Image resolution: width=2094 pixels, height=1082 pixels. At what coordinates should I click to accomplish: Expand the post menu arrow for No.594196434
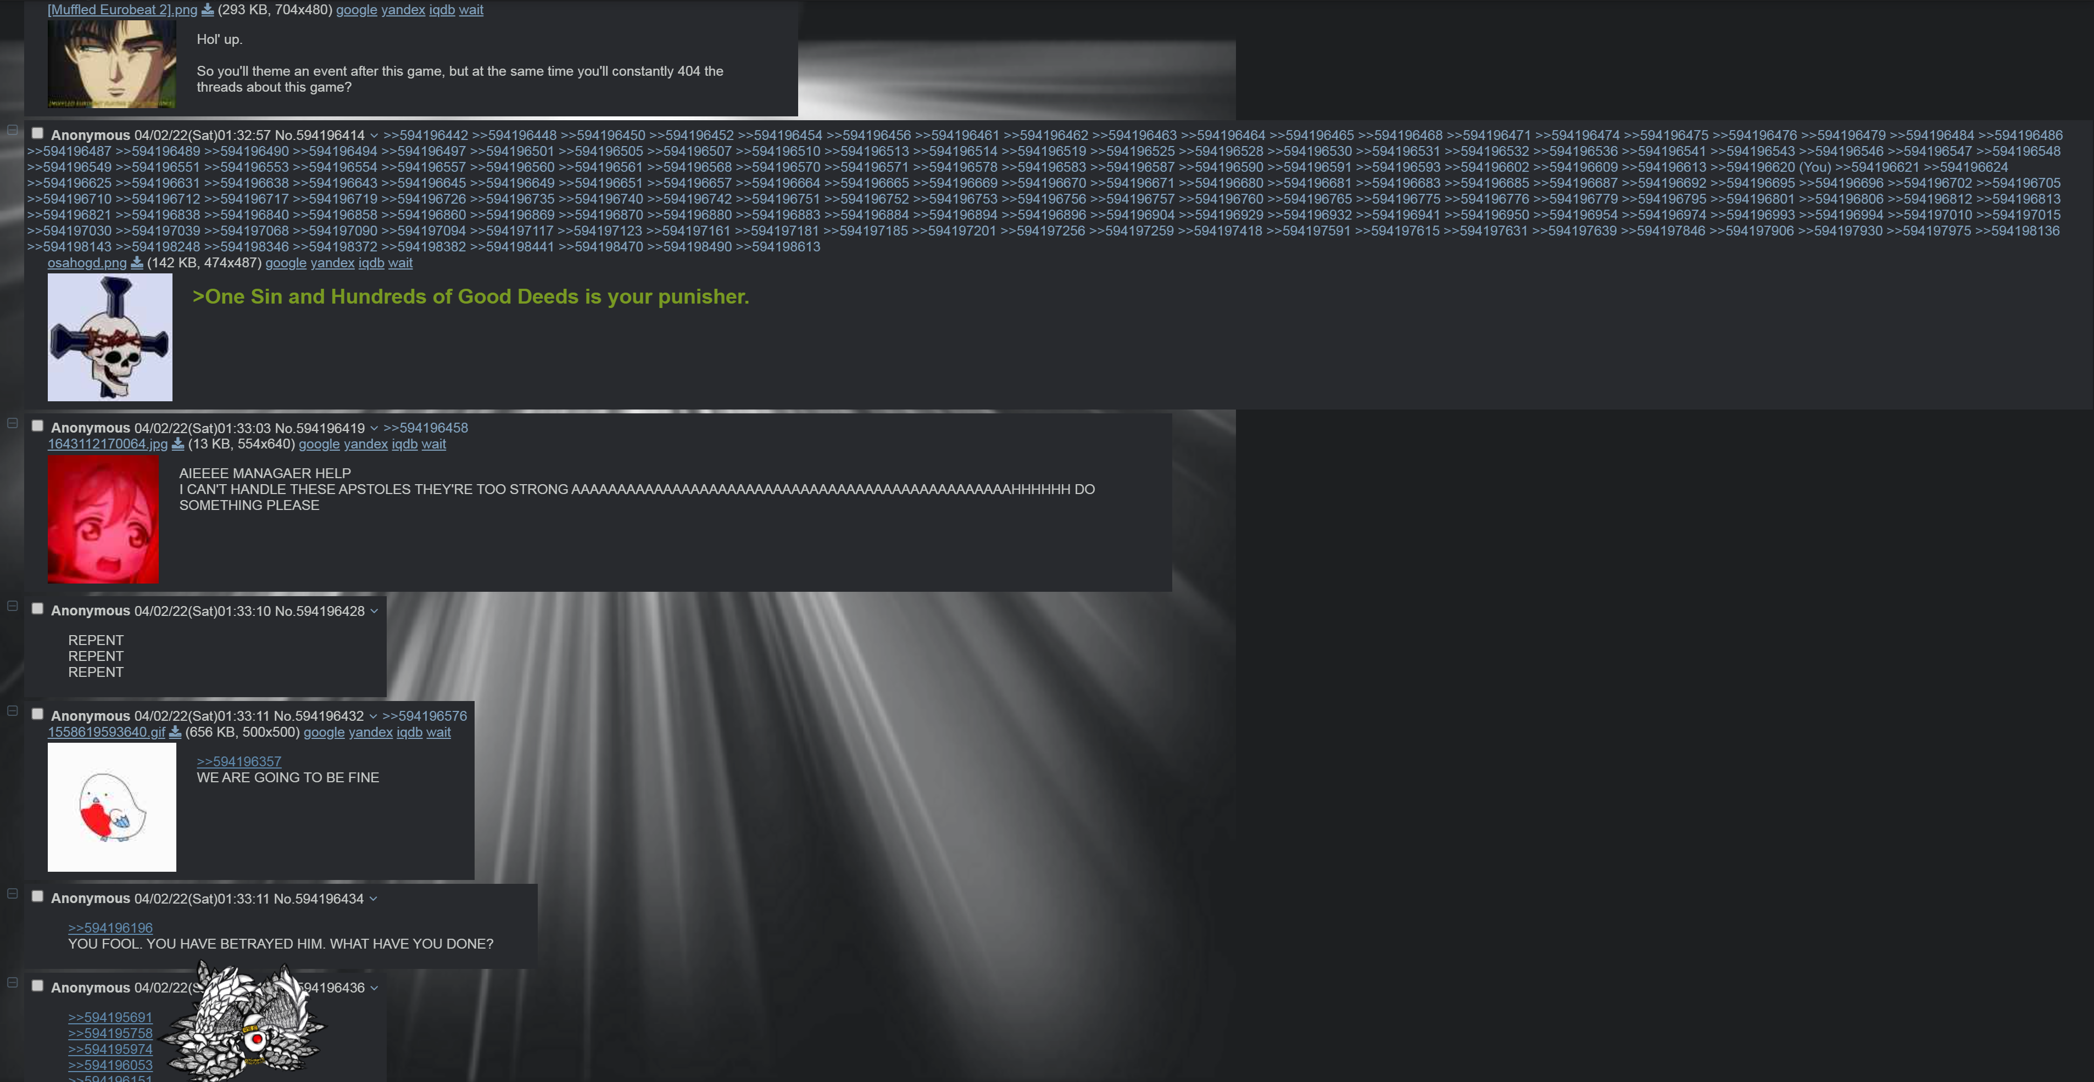point(373,899)
